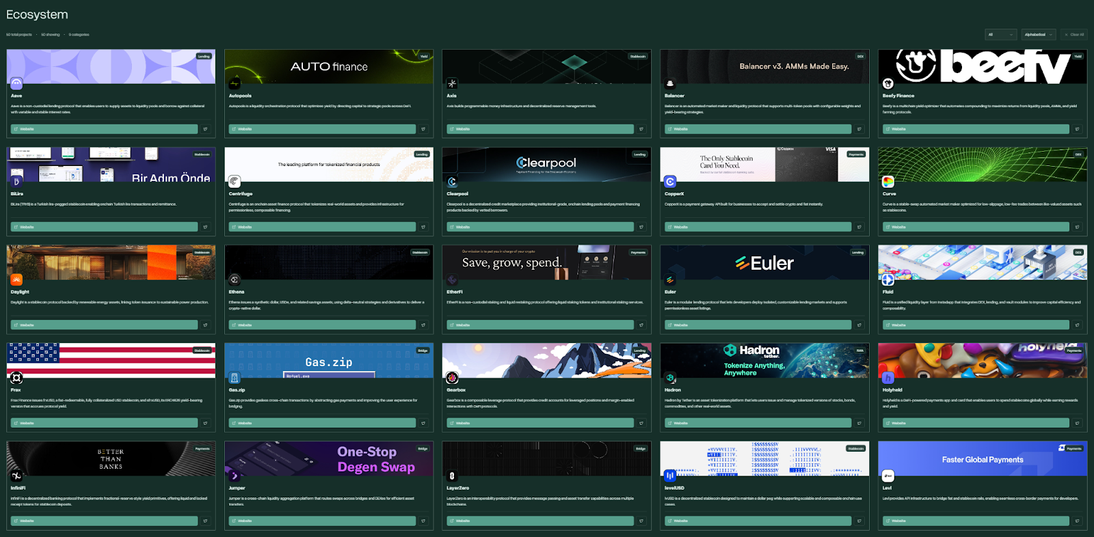
Task: Open the Twitter icon on Ethena card
Action: pyautogui.click(x=423, y=325)
